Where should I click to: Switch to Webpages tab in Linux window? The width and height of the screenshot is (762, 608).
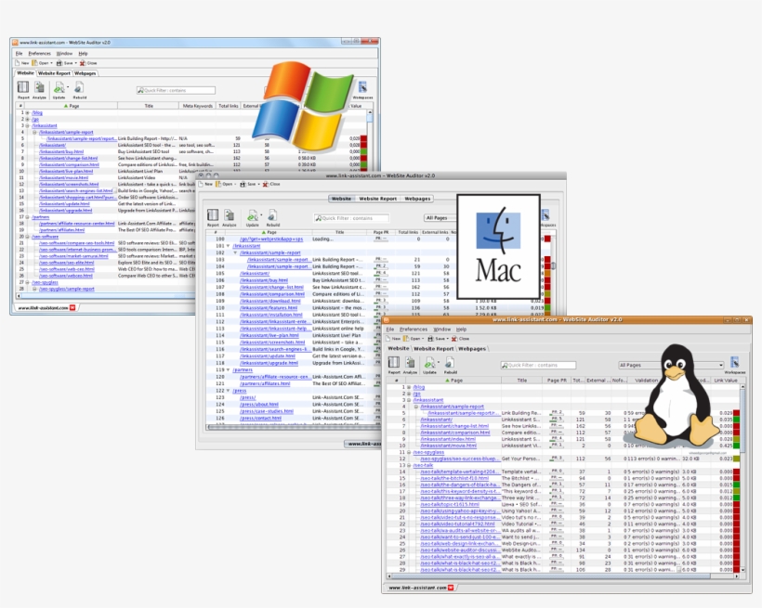pos(471,349)
